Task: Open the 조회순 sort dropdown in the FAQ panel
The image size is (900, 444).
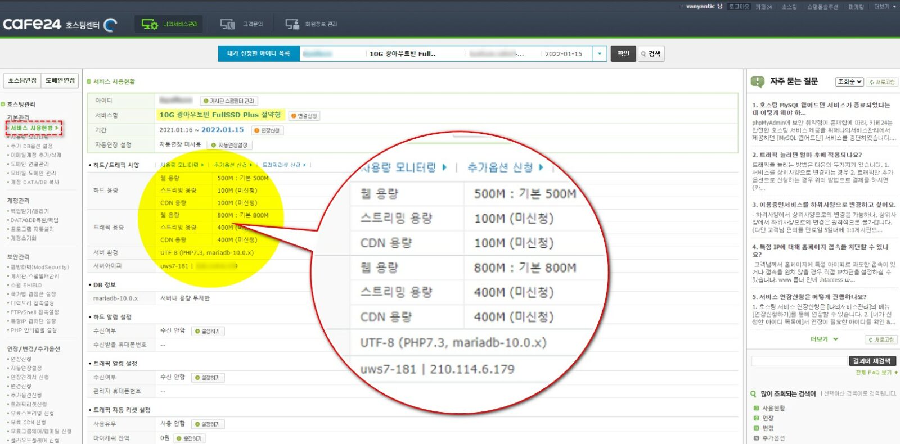Action: [x=849, y=82]
